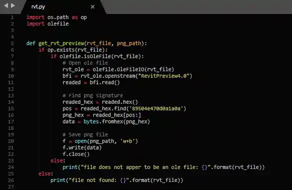Select line number 15 in the gutter
Viewport: 292px width, 190px height.
click(x=11, y=108)
